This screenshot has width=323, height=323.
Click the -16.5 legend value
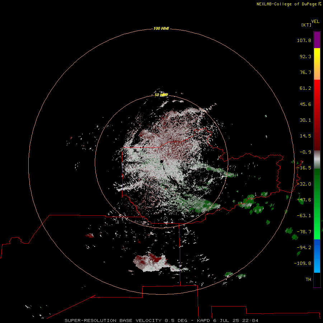[x=304, y=168]
